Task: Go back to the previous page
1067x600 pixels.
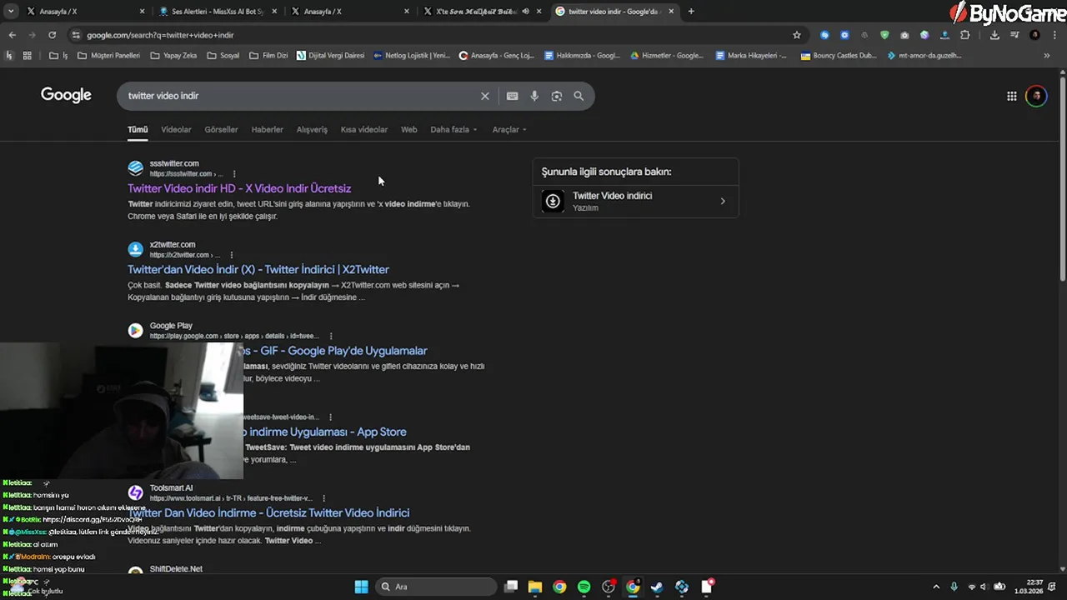Action: (12, 35)
